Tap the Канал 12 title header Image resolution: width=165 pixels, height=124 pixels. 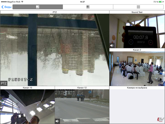(x=82, y=87)
